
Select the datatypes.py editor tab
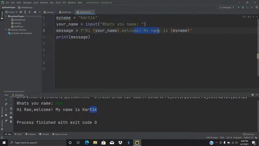tap(85, 12)
